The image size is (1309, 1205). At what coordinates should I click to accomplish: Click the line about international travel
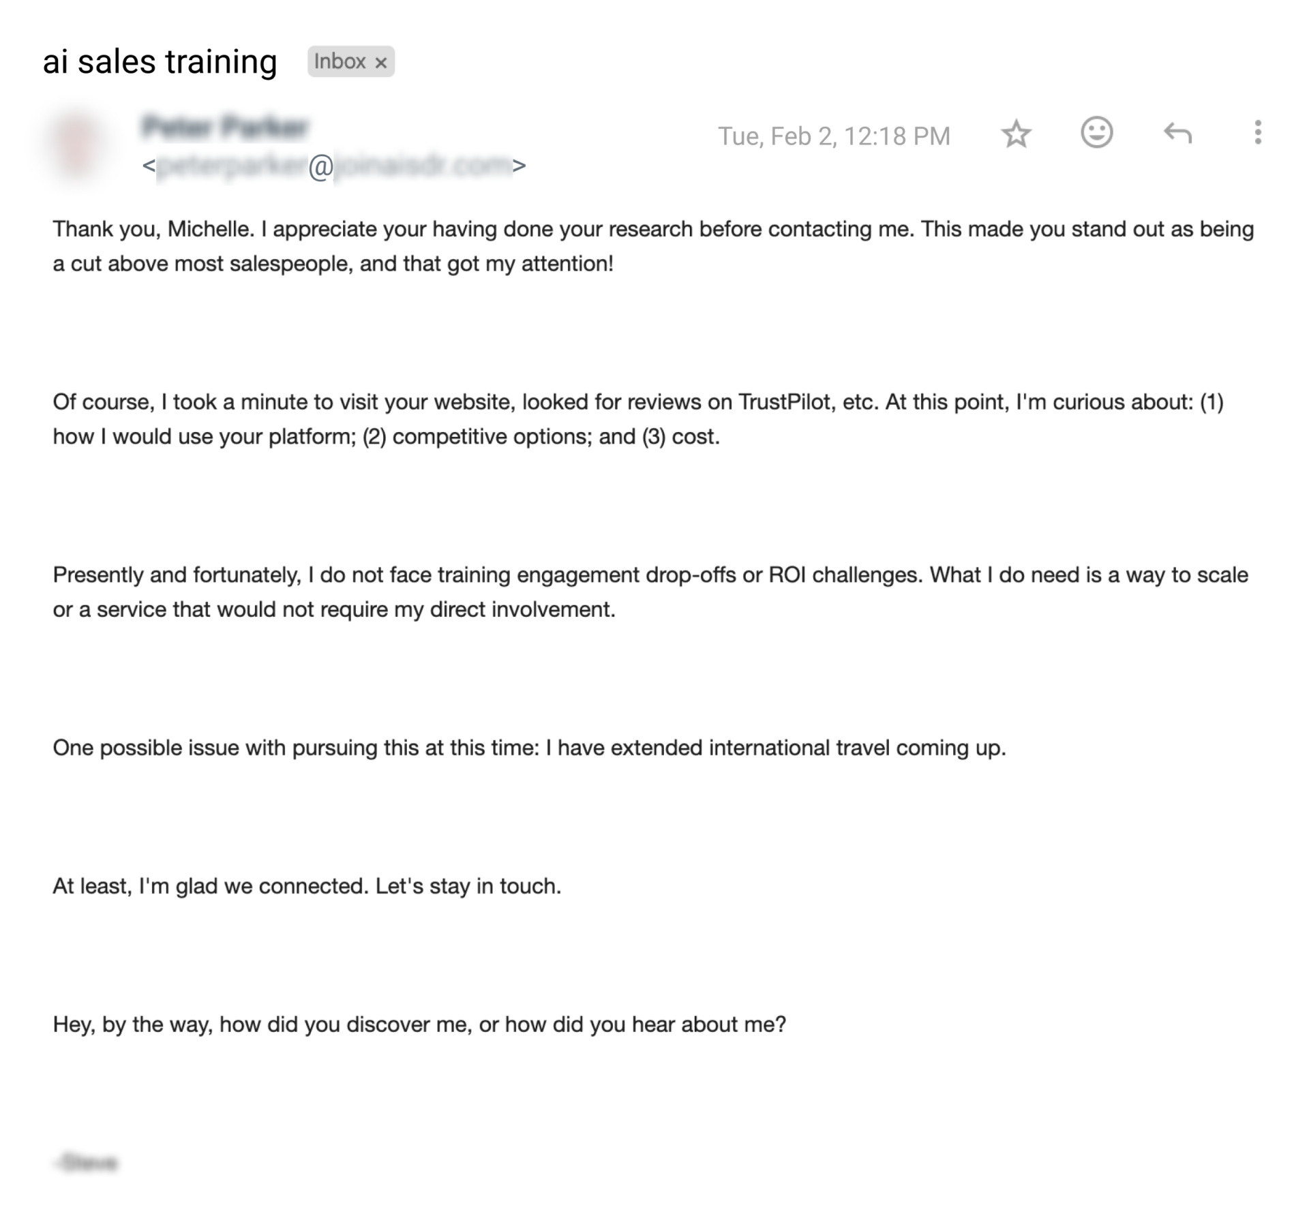pyautogui.click(x=529, y=748)
